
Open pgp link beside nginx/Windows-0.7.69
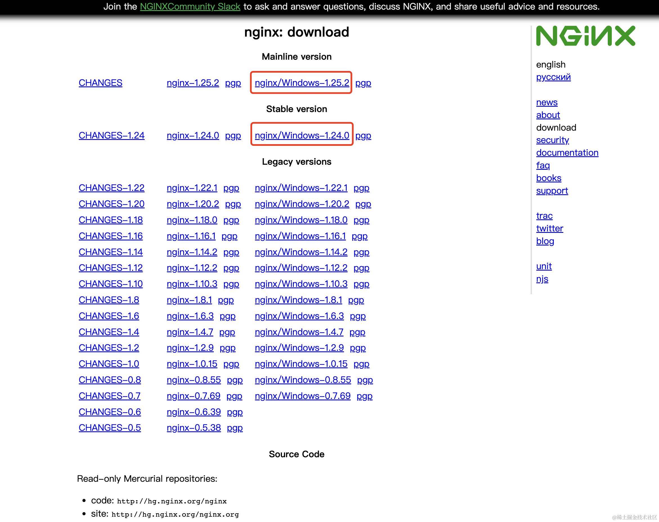pyautogui.click(x=364, y=396)
